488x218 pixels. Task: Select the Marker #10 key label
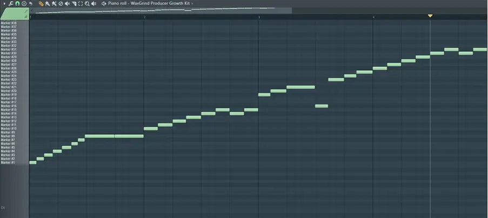point(9,129)
